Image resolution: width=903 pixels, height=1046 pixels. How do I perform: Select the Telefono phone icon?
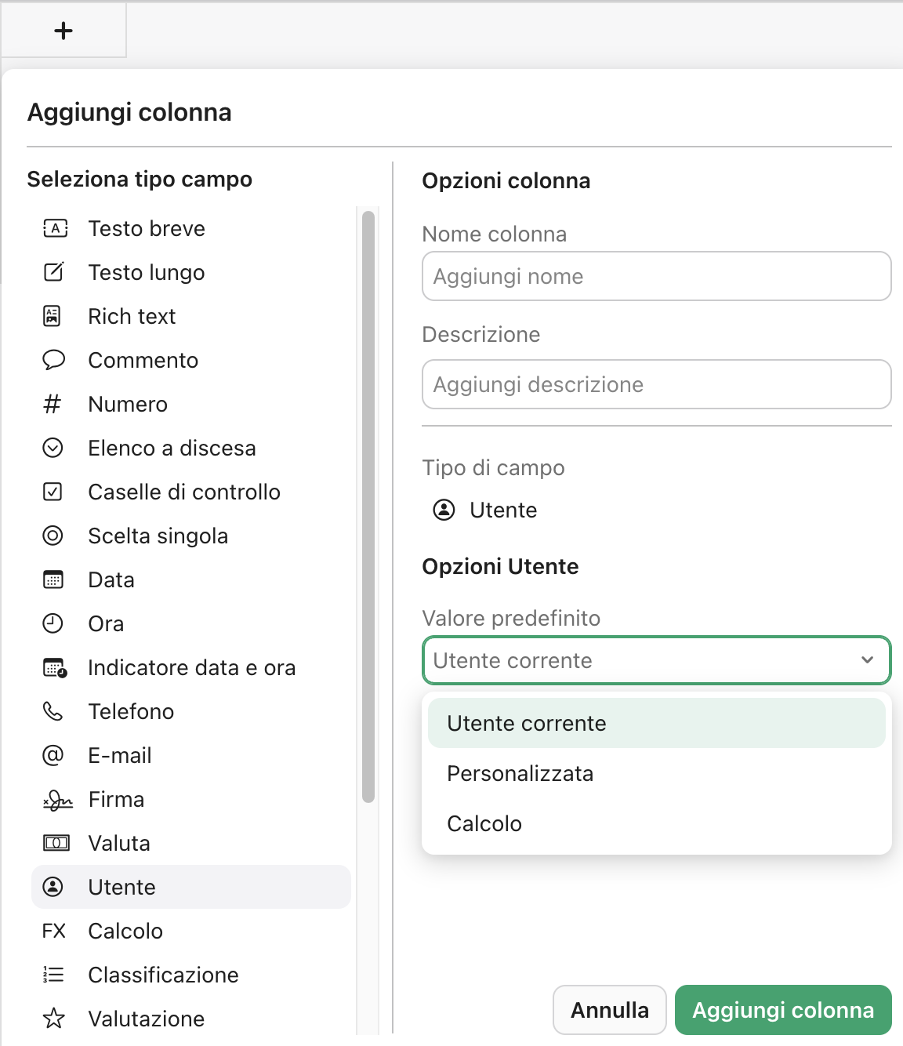tap(53, 711)
